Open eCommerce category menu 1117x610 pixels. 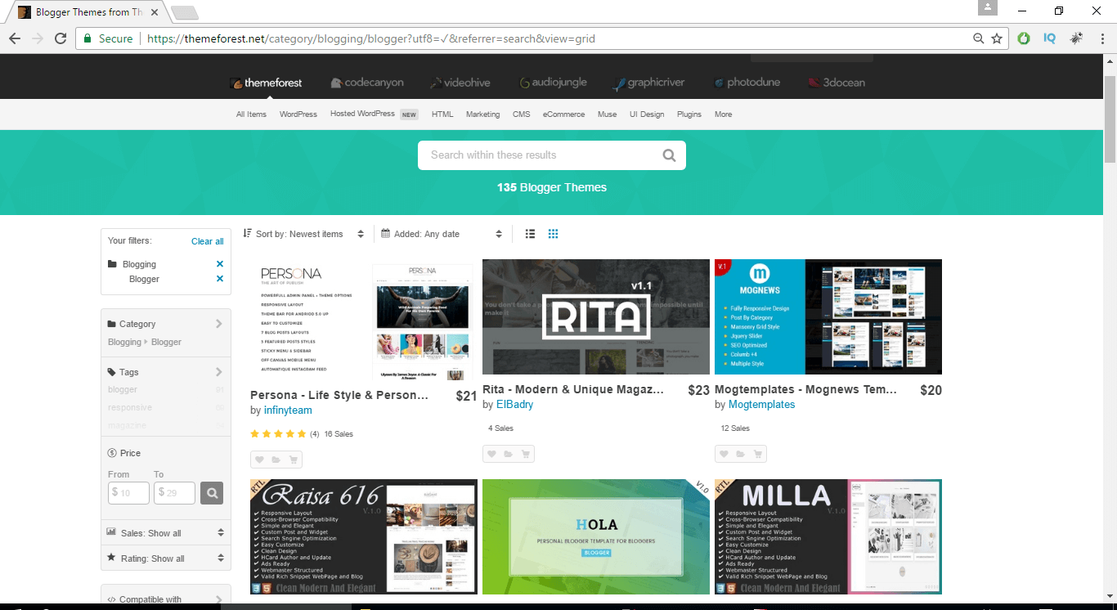563,114
